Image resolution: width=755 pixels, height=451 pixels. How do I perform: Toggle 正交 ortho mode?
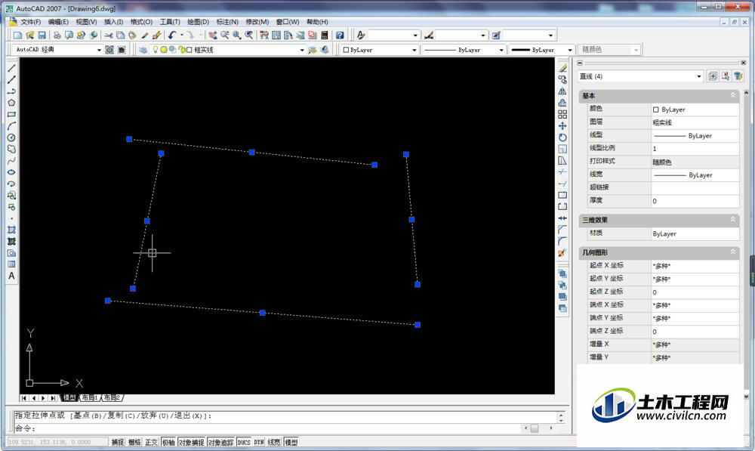(151, 442)
